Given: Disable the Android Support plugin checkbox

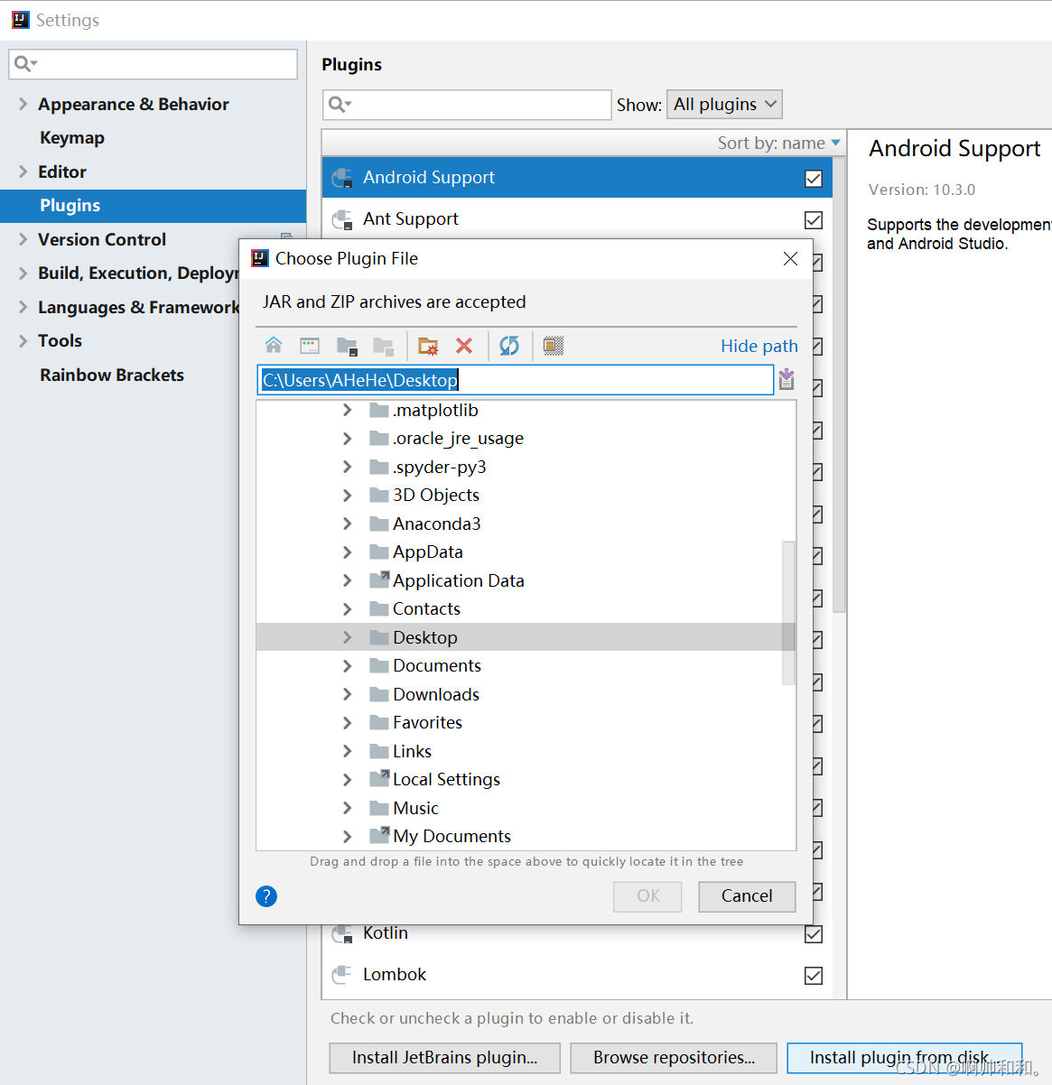Looking at the screenshot, I should click(814, 179).
